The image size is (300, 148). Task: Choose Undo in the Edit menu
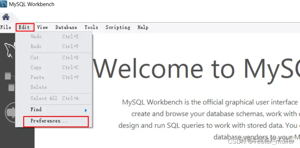pos(54,36)
